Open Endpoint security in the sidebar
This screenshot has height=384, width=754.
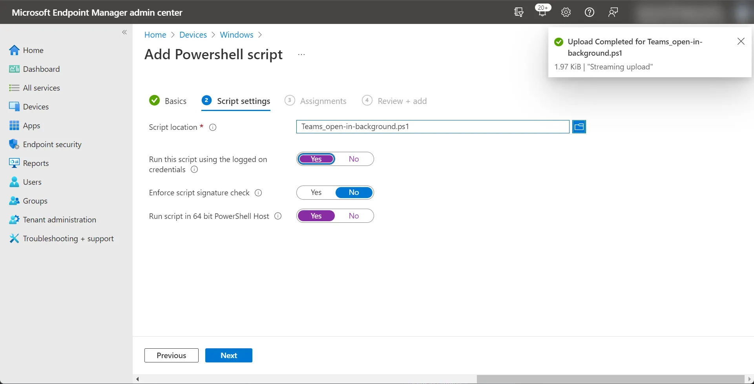point(52,144)
